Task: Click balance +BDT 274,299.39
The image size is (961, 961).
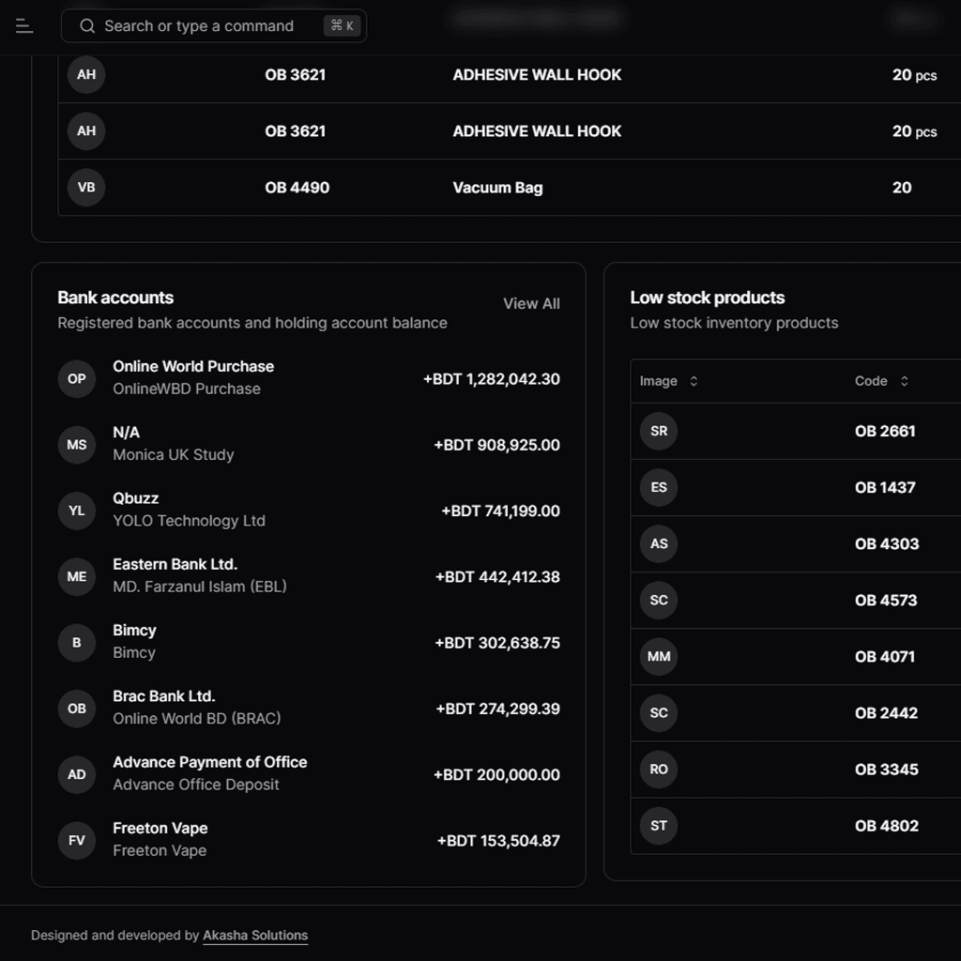Action: pyautogui.click(x=497, y=709)
